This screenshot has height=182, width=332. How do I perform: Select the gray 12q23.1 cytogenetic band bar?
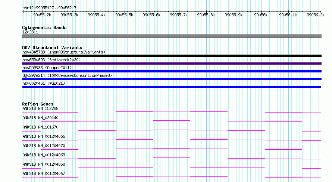point(172,36)
